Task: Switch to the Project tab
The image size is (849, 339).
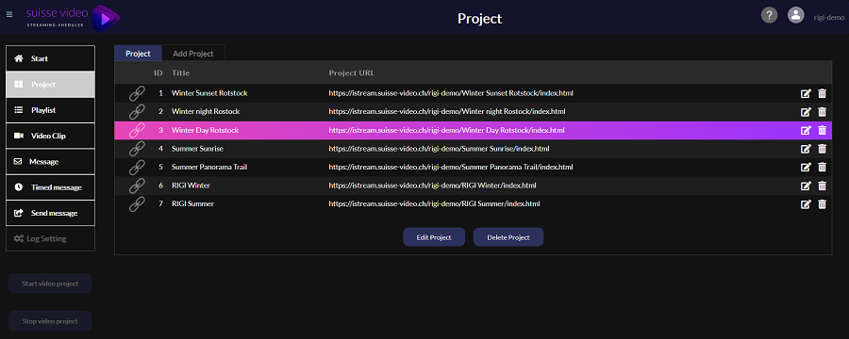Action: pyautogui.click(x=138, y=54)
